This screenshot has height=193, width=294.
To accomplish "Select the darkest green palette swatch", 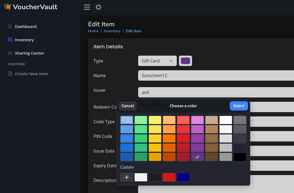I will pyautogui.click(x=141, y=157).
